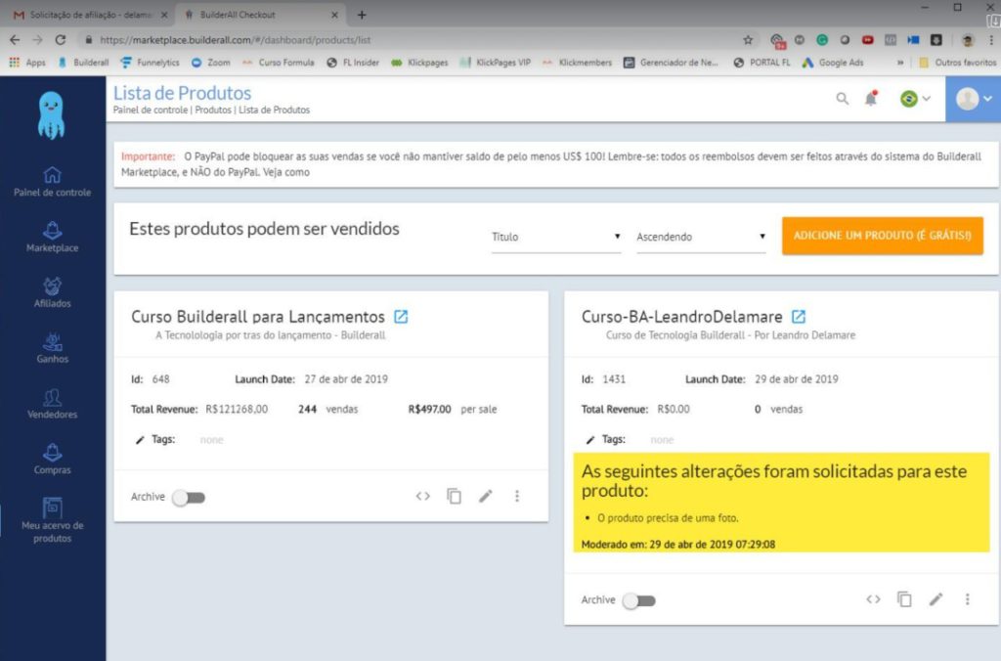This screenshot has width=1001, height=661.
Task: Click browser address bar URL
Action: coord(235,39)
